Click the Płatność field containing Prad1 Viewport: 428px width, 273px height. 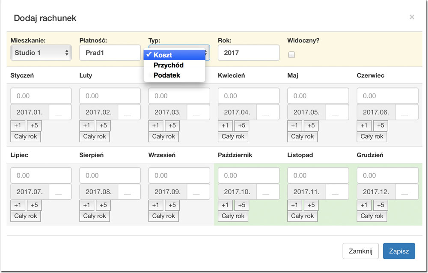pyautogui.click(x=110, y=53)
